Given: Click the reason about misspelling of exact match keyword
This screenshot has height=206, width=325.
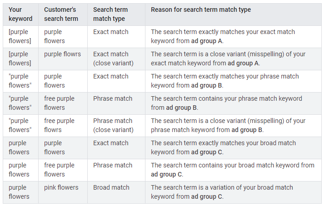Looking at the screenshot, I should point(228,59).
